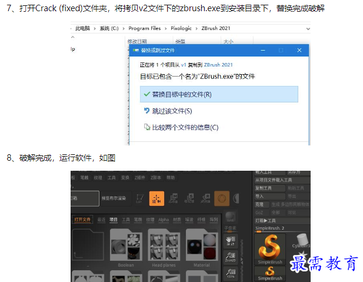Expand chevron after Program Files breadcrumb
This screenshot has width=363, height=282.
point(166,28)
